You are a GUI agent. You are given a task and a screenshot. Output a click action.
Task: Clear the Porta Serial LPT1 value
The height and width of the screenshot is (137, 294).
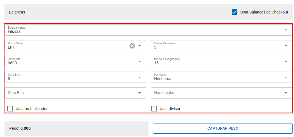point(132,46)
